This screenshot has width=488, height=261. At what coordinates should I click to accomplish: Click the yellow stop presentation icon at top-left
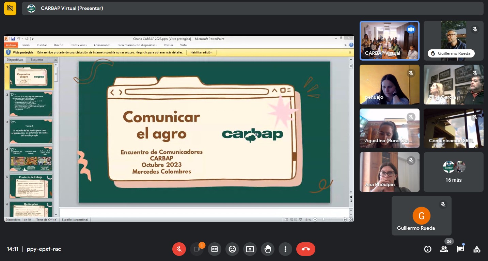coord(10,8)
